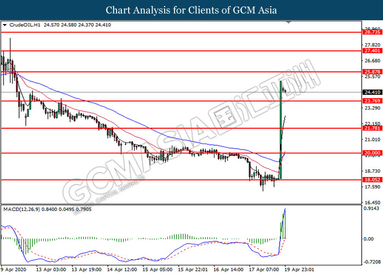Select the CrudeOIL,H1 symbol label
The image size is (383, 274).
click(x=25, y=25)
